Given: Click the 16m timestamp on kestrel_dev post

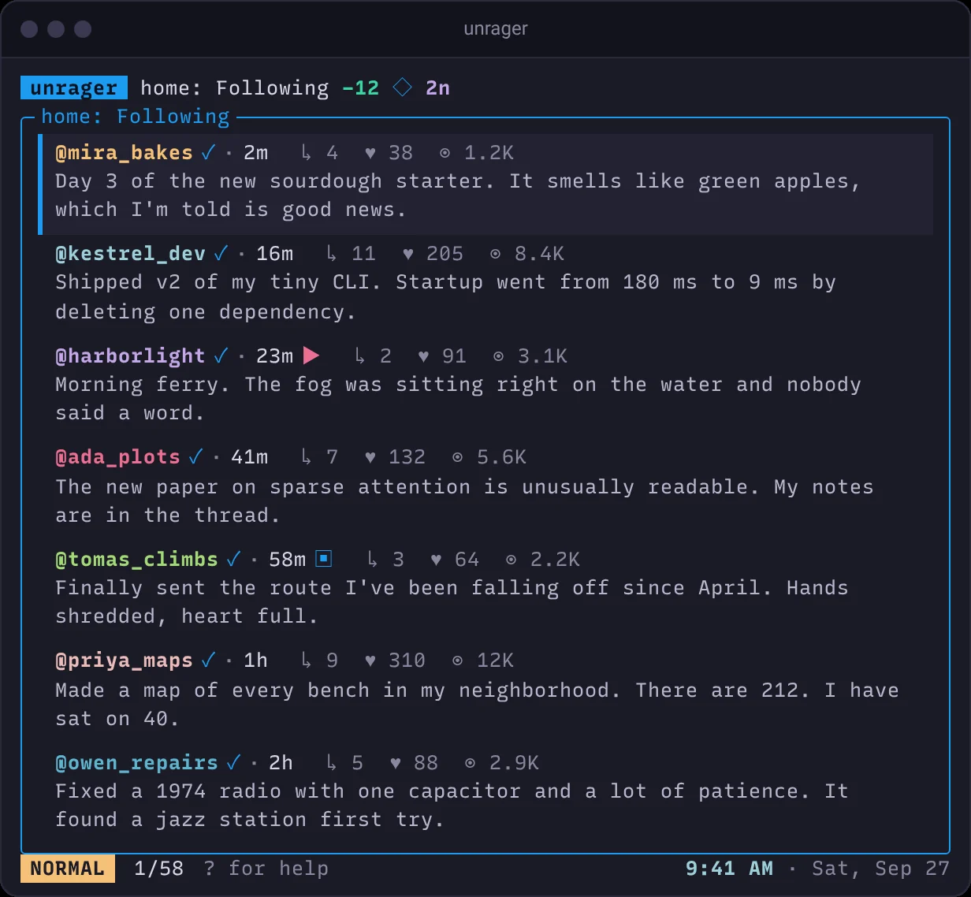Looking at the screenshot, I should [274, 254].
